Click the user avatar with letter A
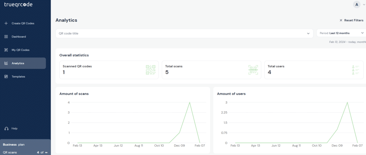This screenshot has height=155, width=366. (x=357, y=4)
